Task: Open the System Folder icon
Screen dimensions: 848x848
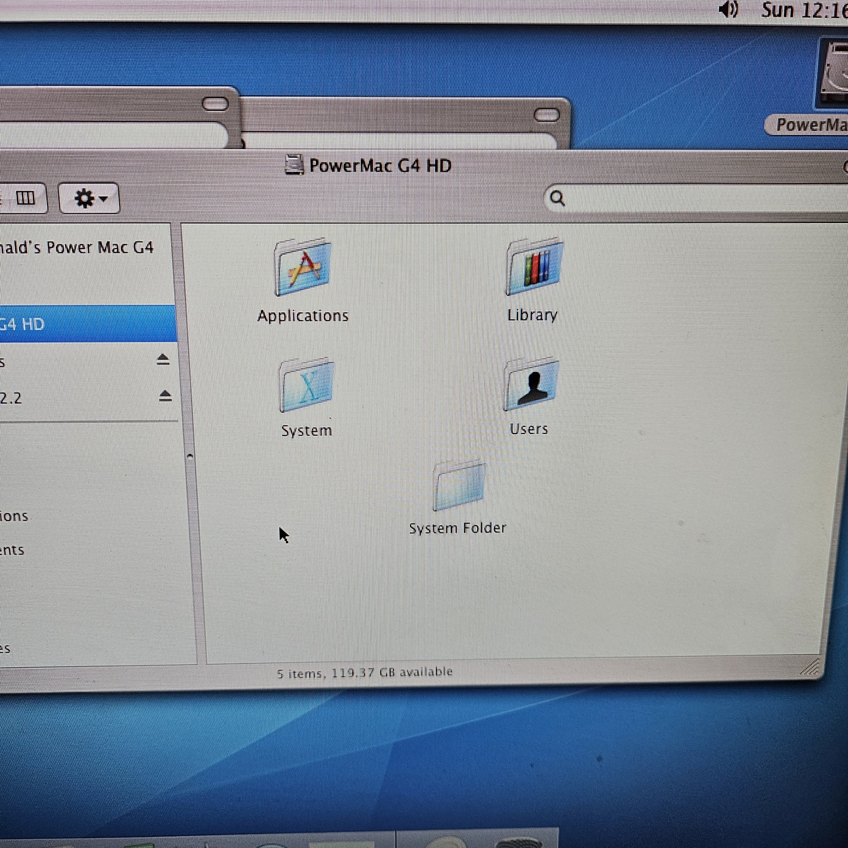Action: (458, 486)
